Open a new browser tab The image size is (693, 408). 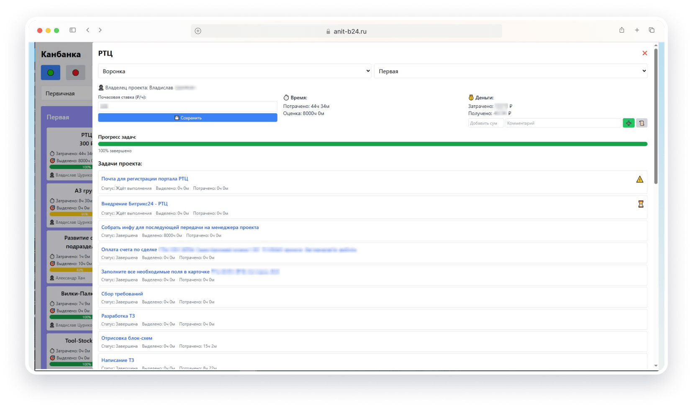click(x=637, y=30)
